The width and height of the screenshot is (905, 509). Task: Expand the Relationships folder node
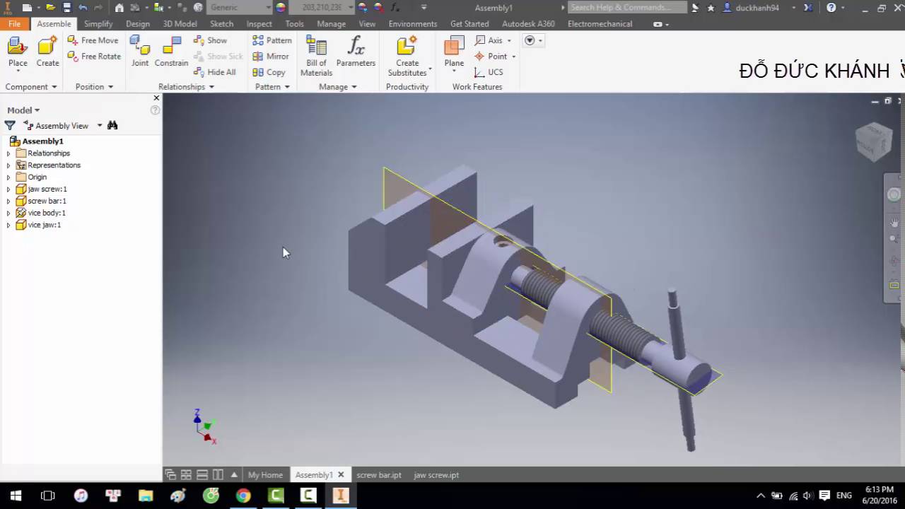pyautogui.click(x=8, y=153)
